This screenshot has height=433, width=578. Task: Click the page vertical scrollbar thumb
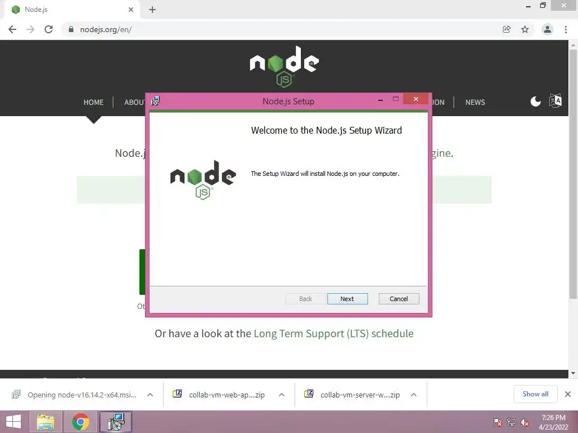point(573,174)
